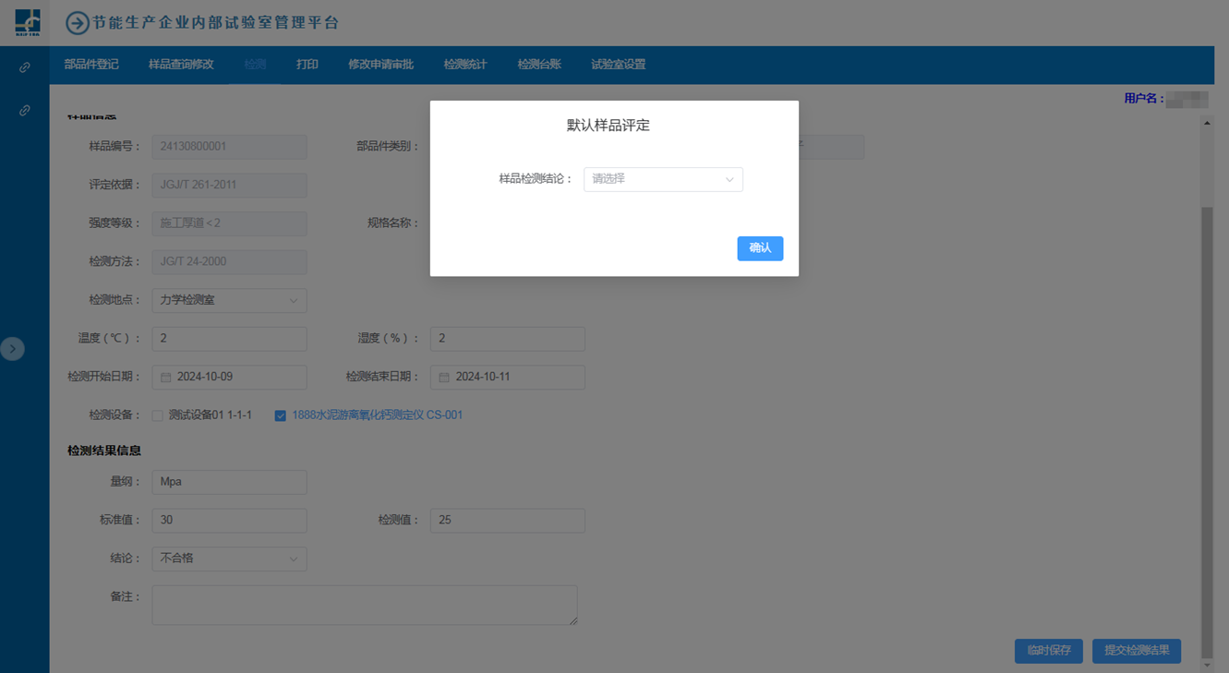
Task: Click calendar icon in 检测结束日期 field
Action: 444,378
